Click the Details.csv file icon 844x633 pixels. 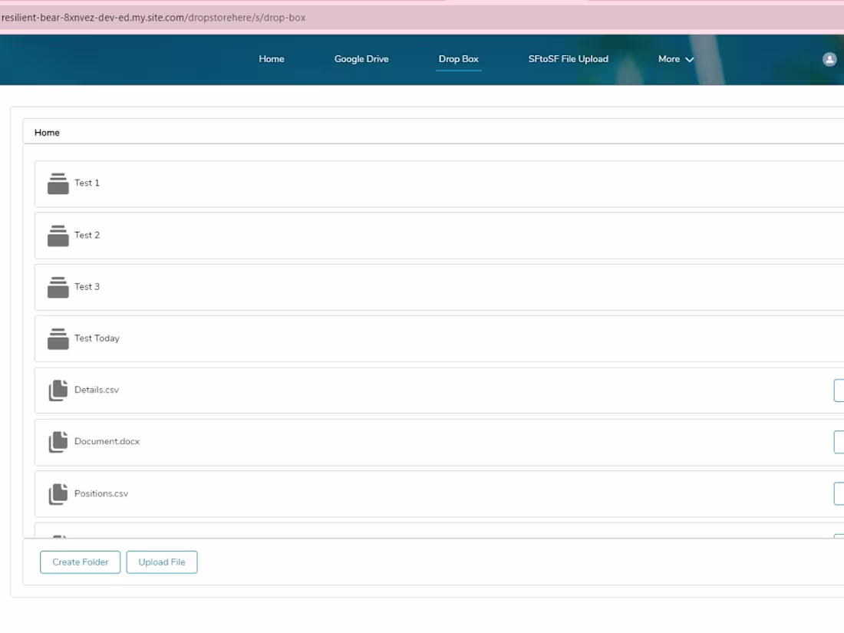(58, 390)
